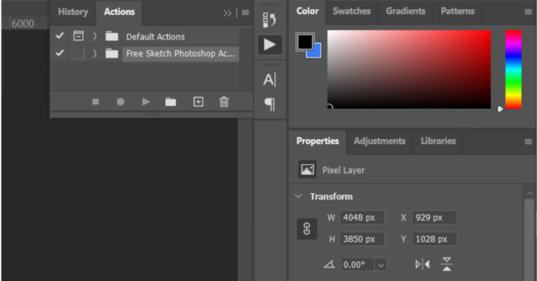The width and height of the screenshot is (537, 281).
Task: Expand the Default Actions folder
Action: tap(95, 36)
